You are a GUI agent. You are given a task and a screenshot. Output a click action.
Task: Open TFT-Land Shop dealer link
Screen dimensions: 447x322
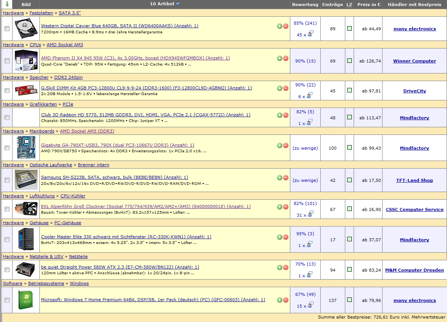coord(414,180)
